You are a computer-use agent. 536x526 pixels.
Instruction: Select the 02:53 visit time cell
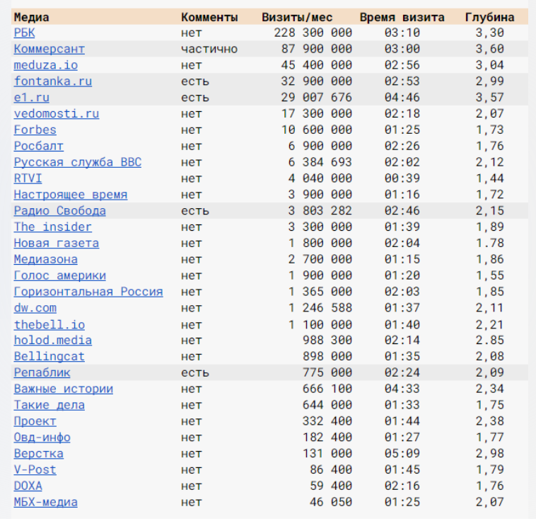pyautogui.click(x=402, y=81)
